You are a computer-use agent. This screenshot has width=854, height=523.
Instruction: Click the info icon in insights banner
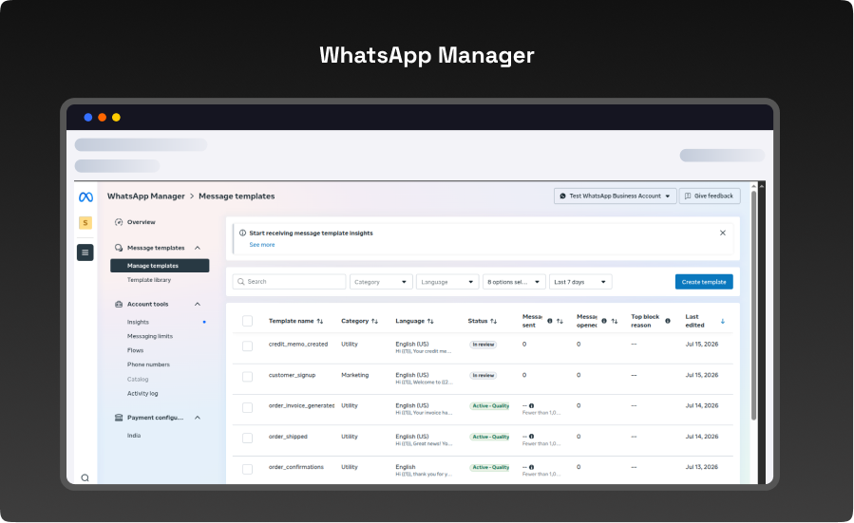(243, 233)
